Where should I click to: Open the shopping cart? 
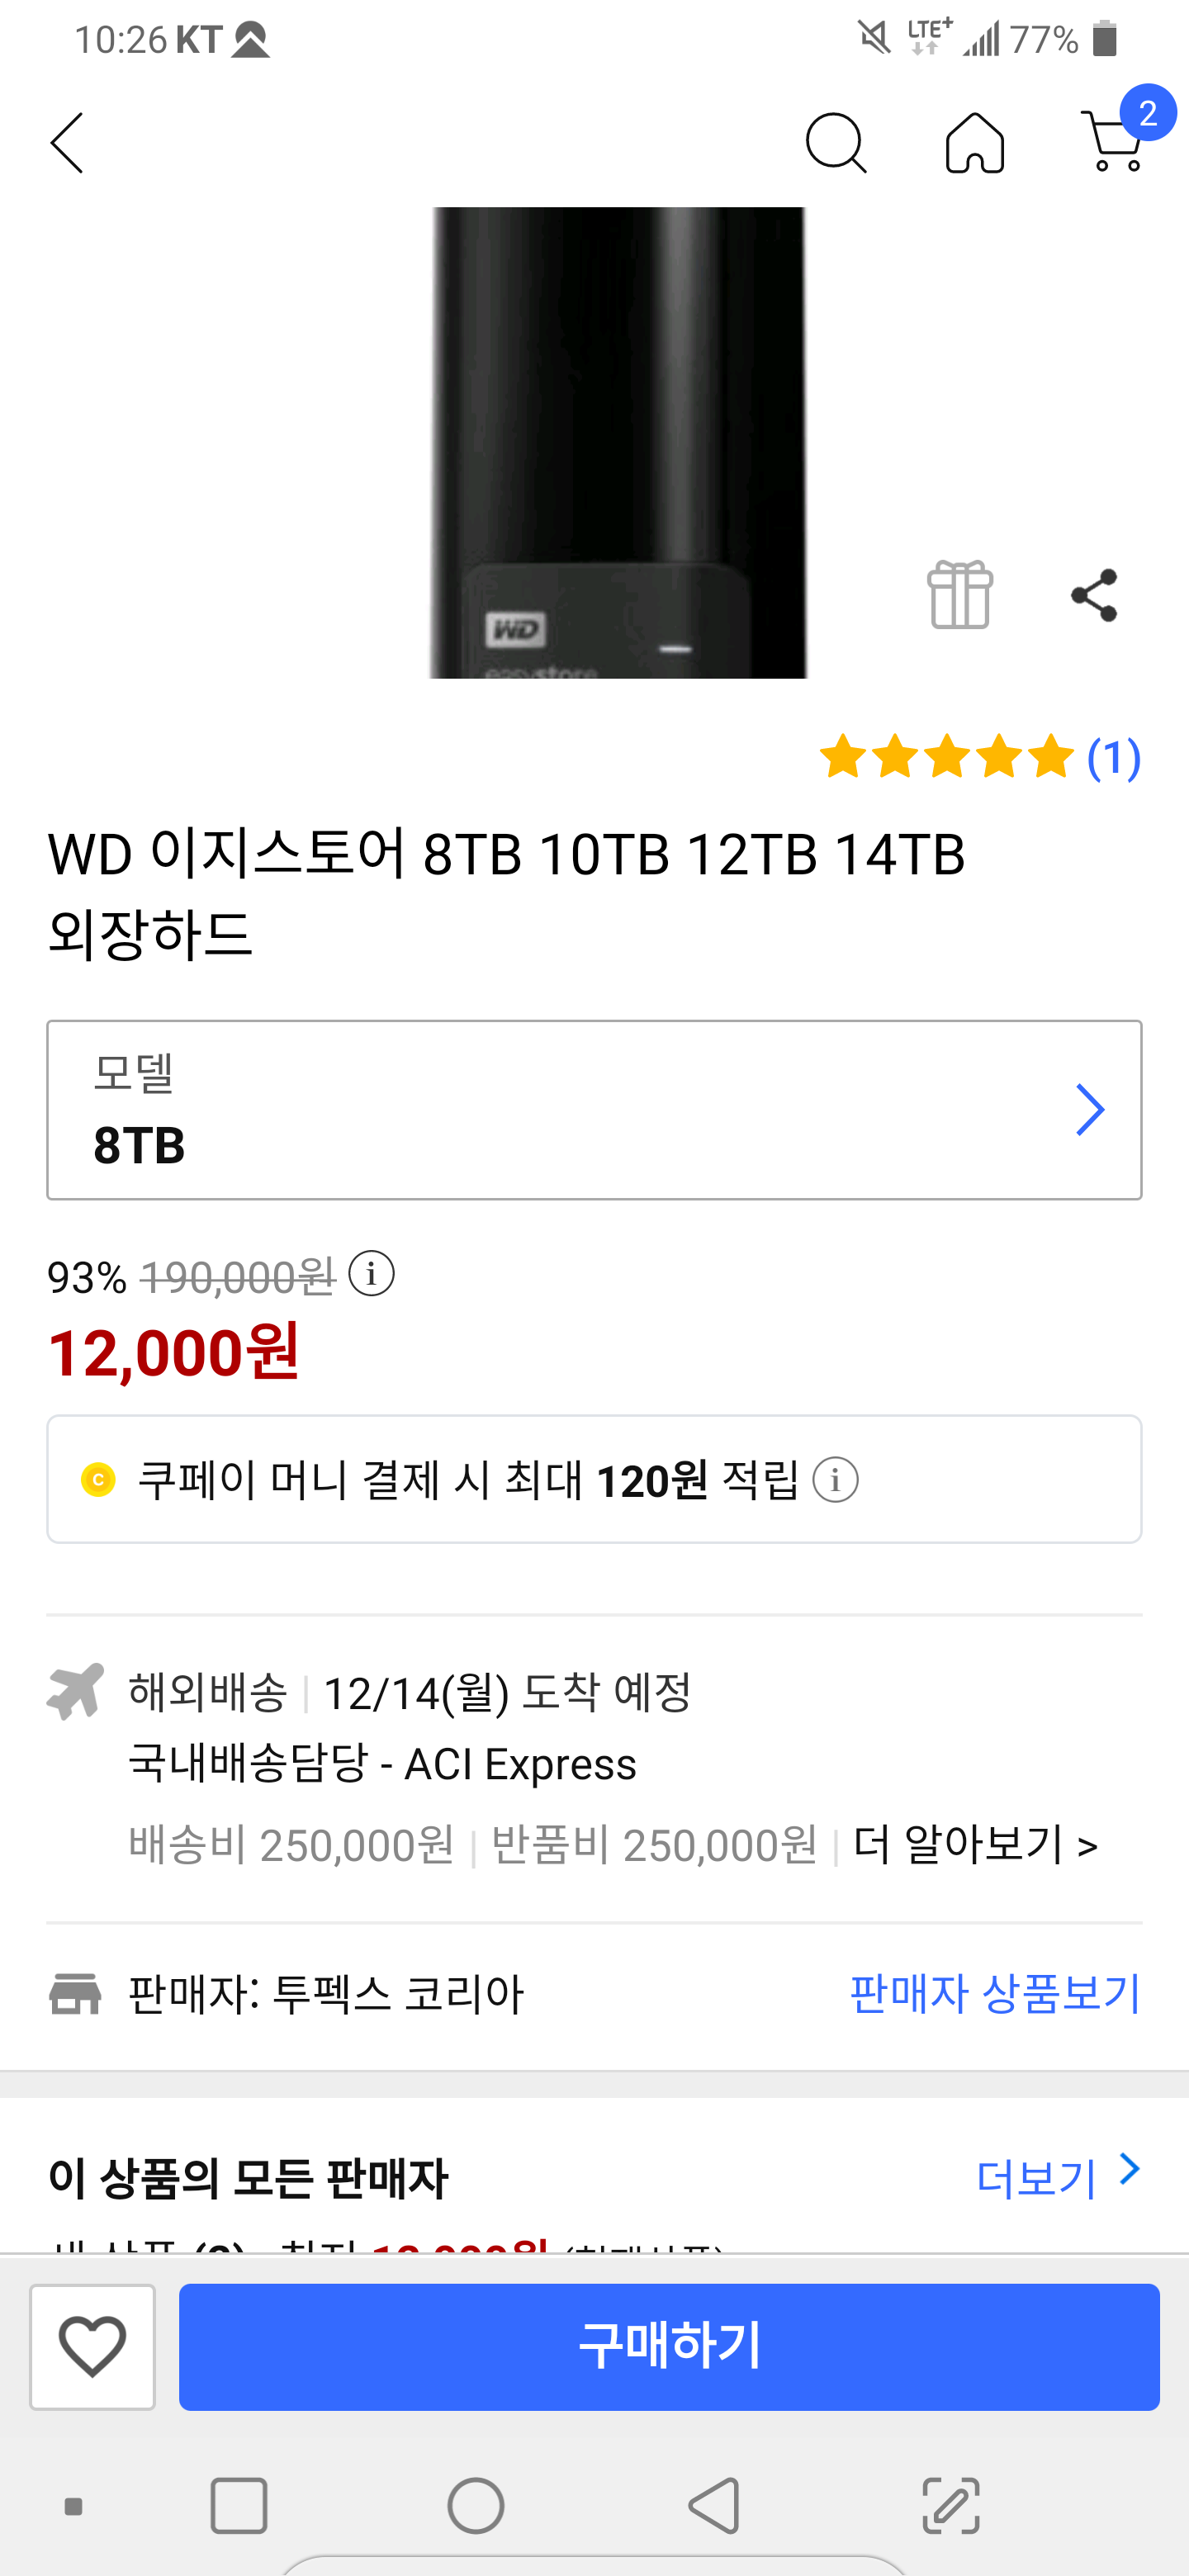pos(1113,143)
